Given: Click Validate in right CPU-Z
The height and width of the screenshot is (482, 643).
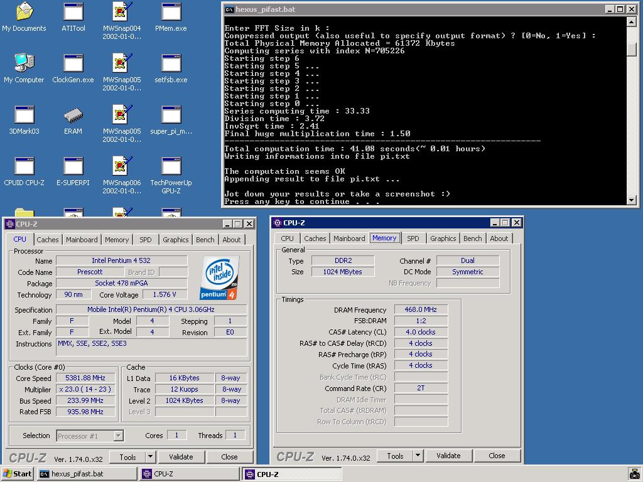Looking at the screenshot, I should click(448, 456).
